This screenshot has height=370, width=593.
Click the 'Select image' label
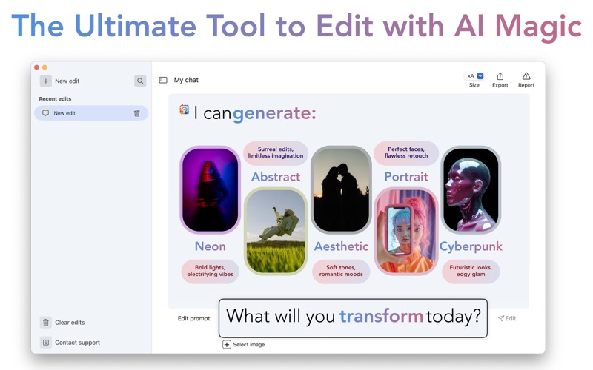point(249,344)
